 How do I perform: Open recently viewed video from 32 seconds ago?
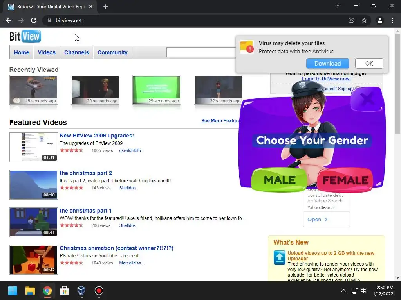click(x=218, y=90)
